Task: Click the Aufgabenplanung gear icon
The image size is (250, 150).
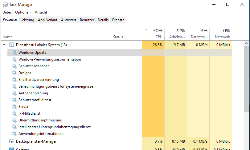Action: [14, 93]
